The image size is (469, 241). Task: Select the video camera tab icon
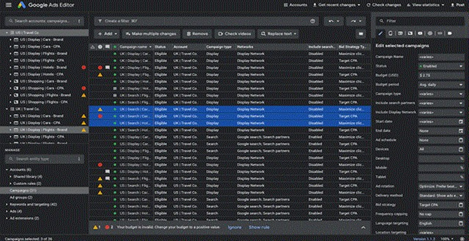click(420, 33)
